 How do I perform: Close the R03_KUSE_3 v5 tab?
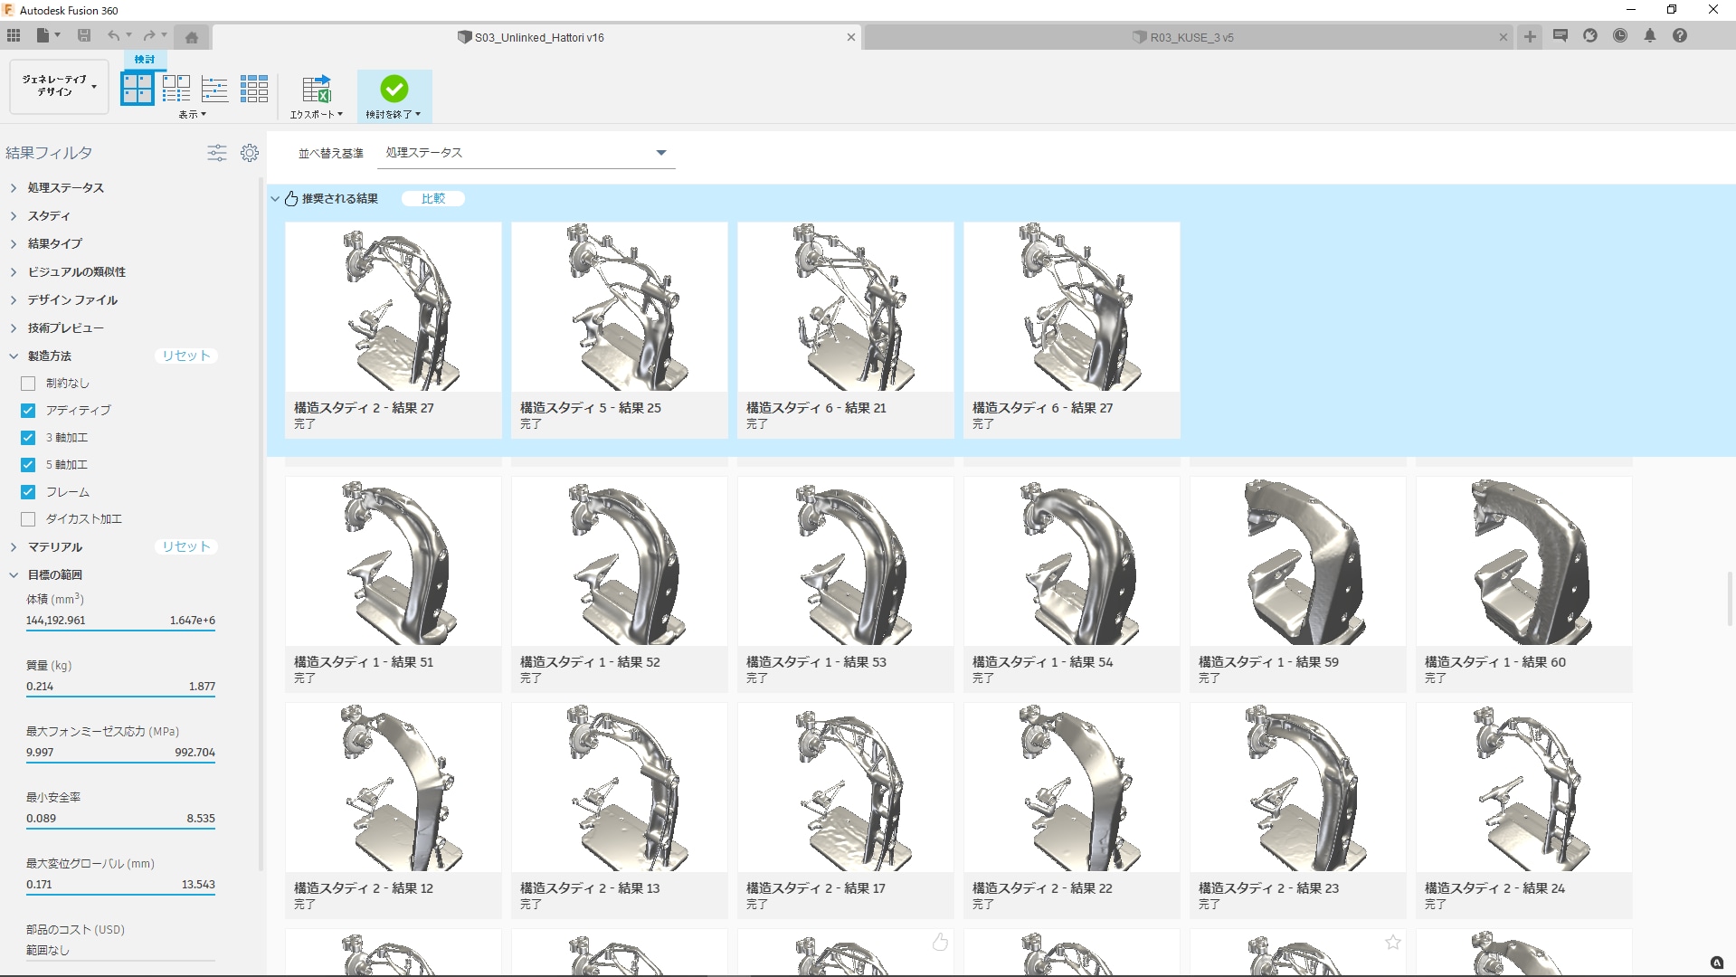point(1504,37)
